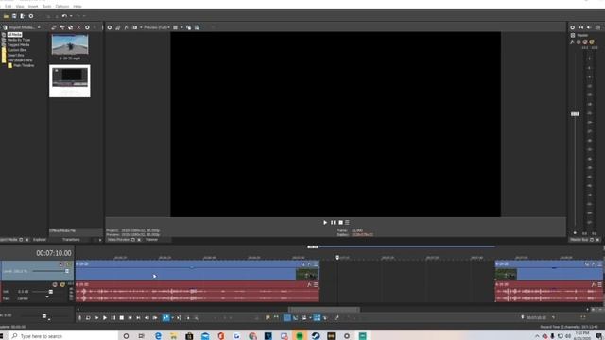Switch to the Transitions tab
Screen dimensions: 605x340
point(71,240)
